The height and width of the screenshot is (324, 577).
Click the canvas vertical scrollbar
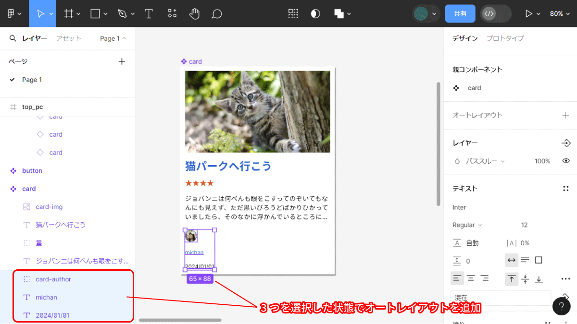tap(438, 144)
